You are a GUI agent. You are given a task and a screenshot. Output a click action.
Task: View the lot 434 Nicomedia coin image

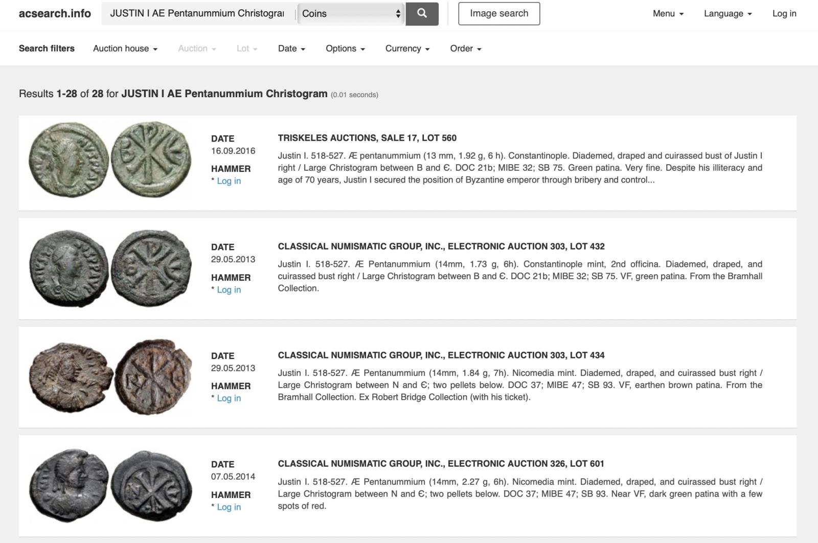coord(110,377)
